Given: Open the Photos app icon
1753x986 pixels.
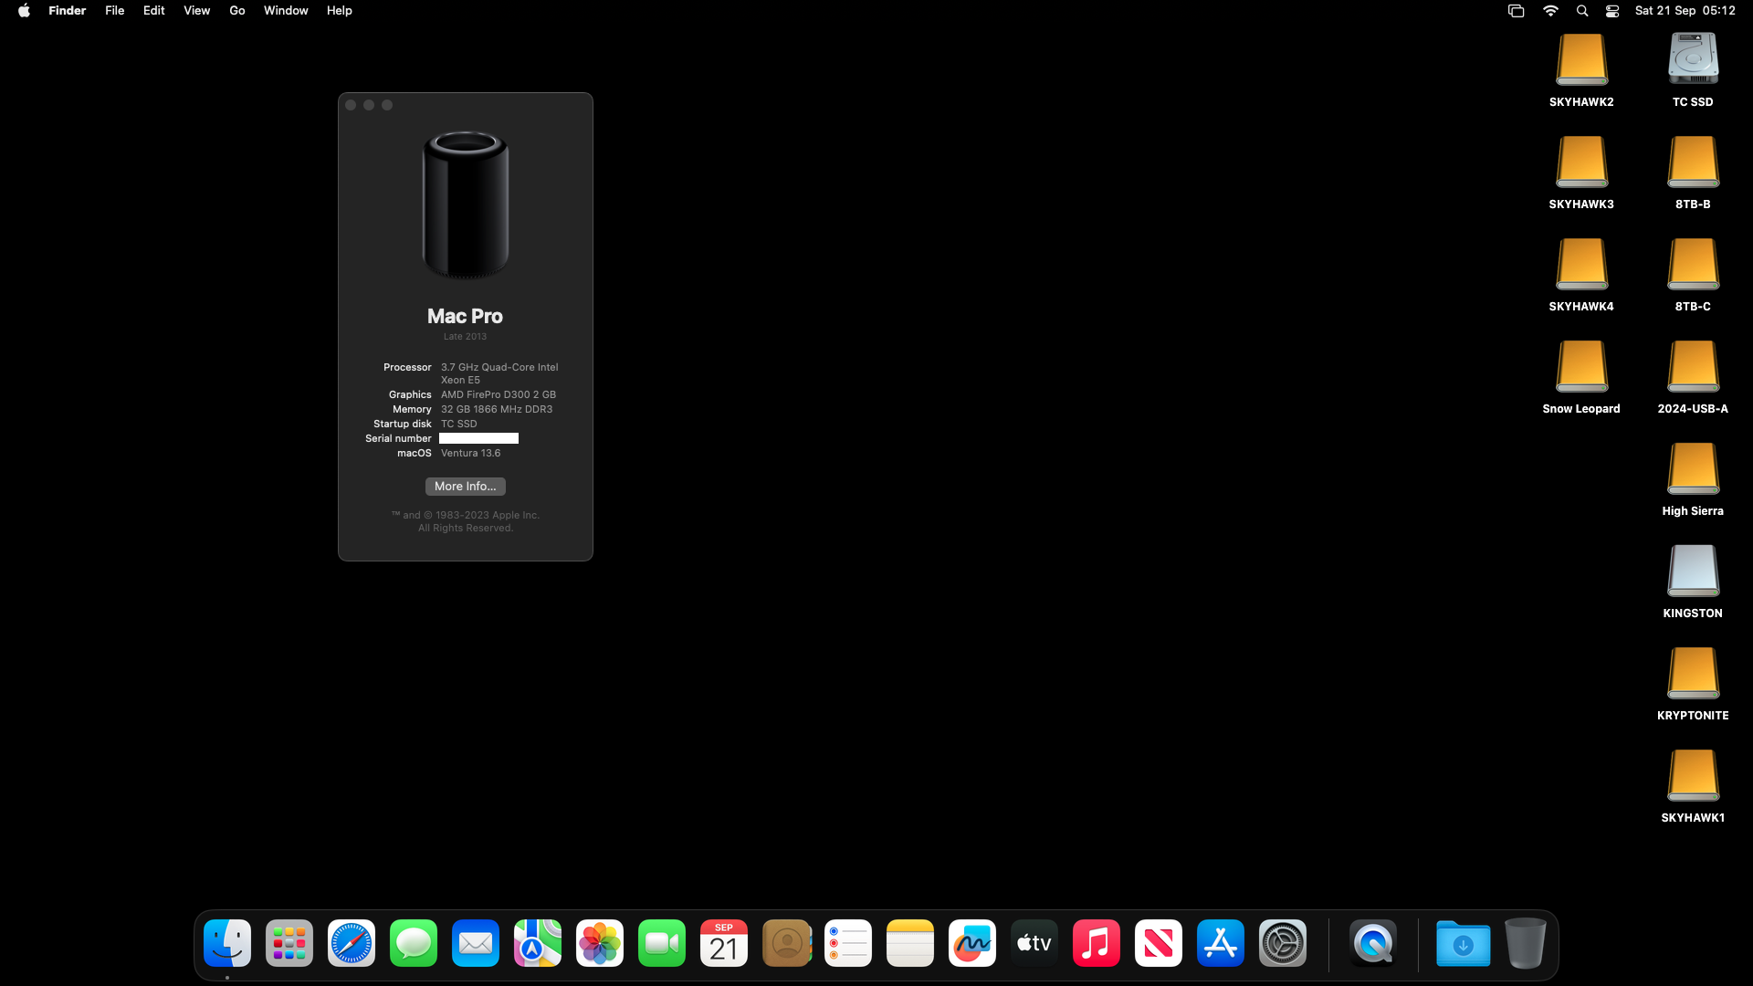Looking at the screenshot, I should (600, 943).
